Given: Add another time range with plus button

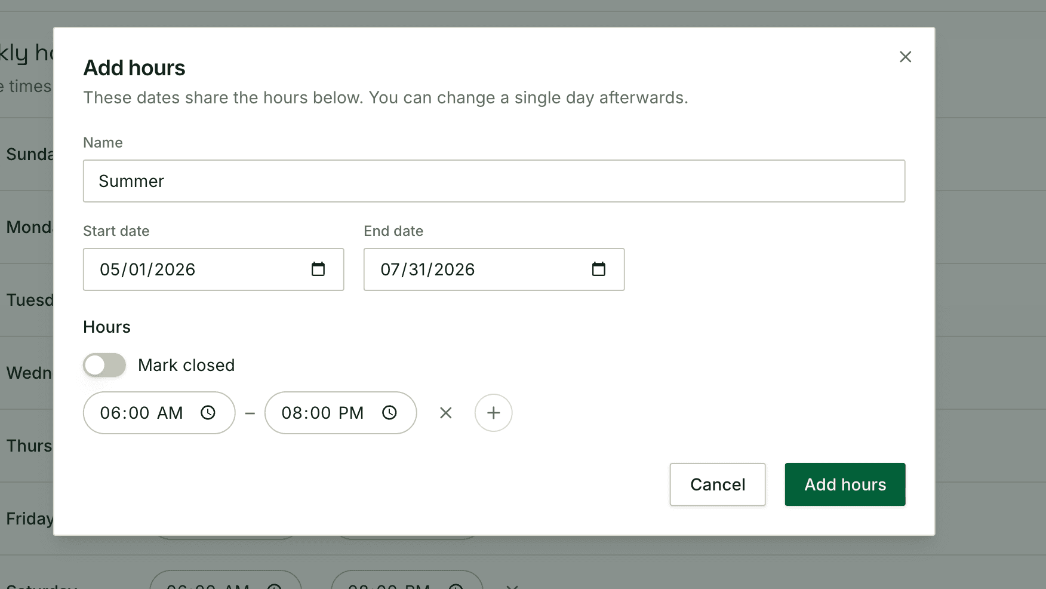Looking at the screenshot, I should click(x=493, y=413).
